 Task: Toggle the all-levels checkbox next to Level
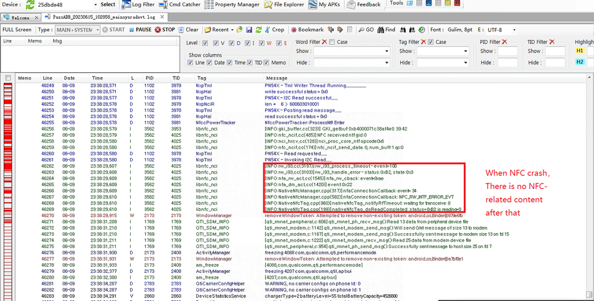pos(205,43)
